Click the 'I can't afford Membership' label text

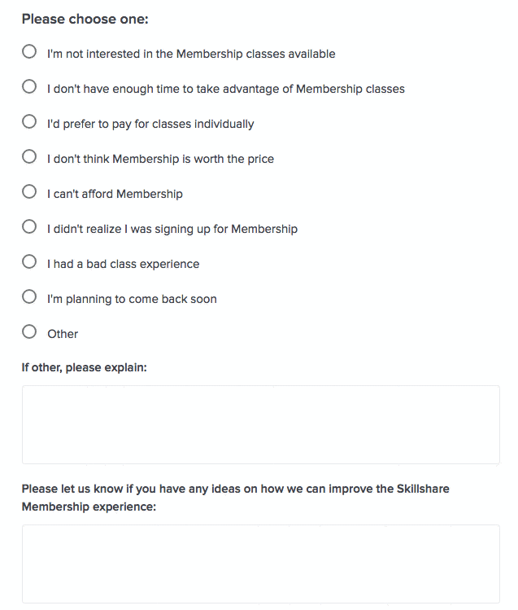coord(115,194)
